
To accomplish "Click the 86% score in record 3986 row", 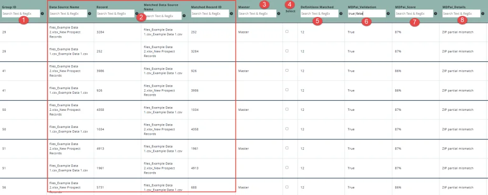I will pos(398,71).
